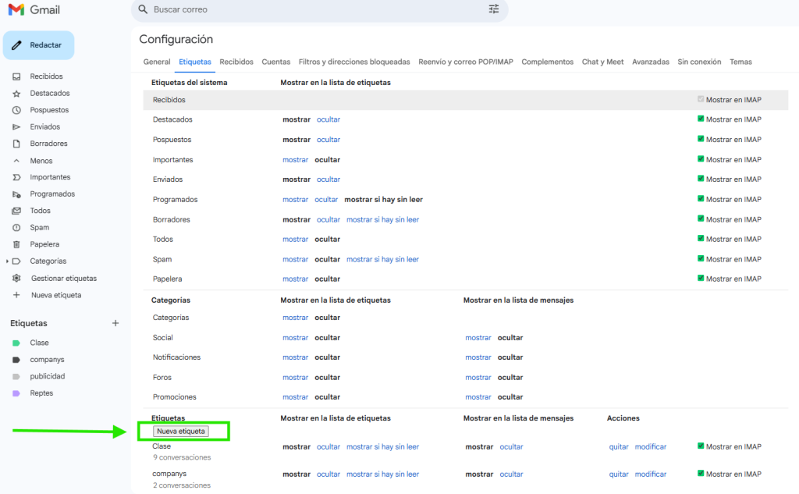Click modificar link for Clase label
Viewport: 799px width, 494px height.
coord(650,447)
